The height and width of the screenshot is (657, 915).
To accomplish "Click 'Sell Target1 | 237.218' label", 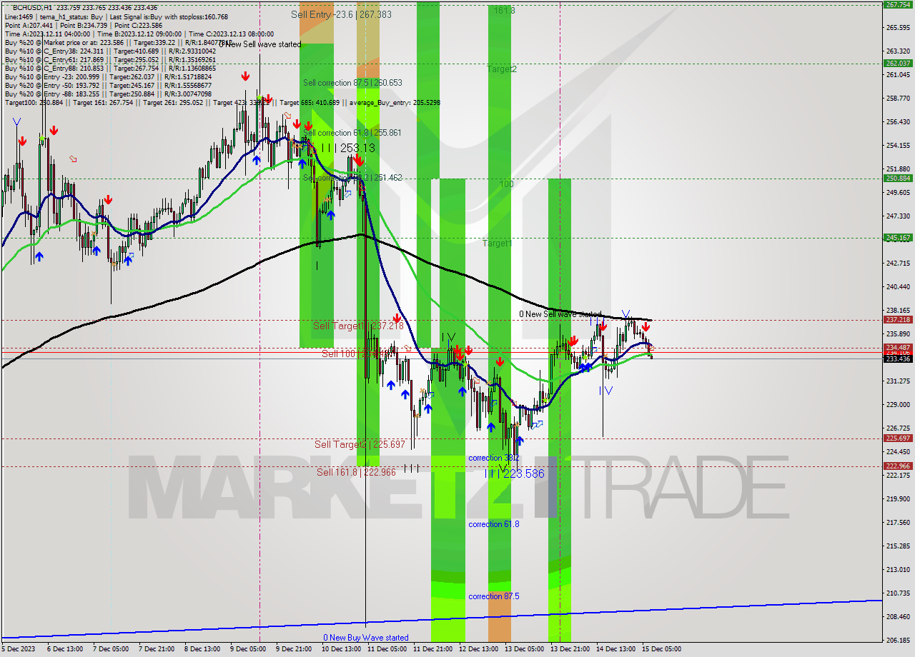I will [x=359, y=326].
